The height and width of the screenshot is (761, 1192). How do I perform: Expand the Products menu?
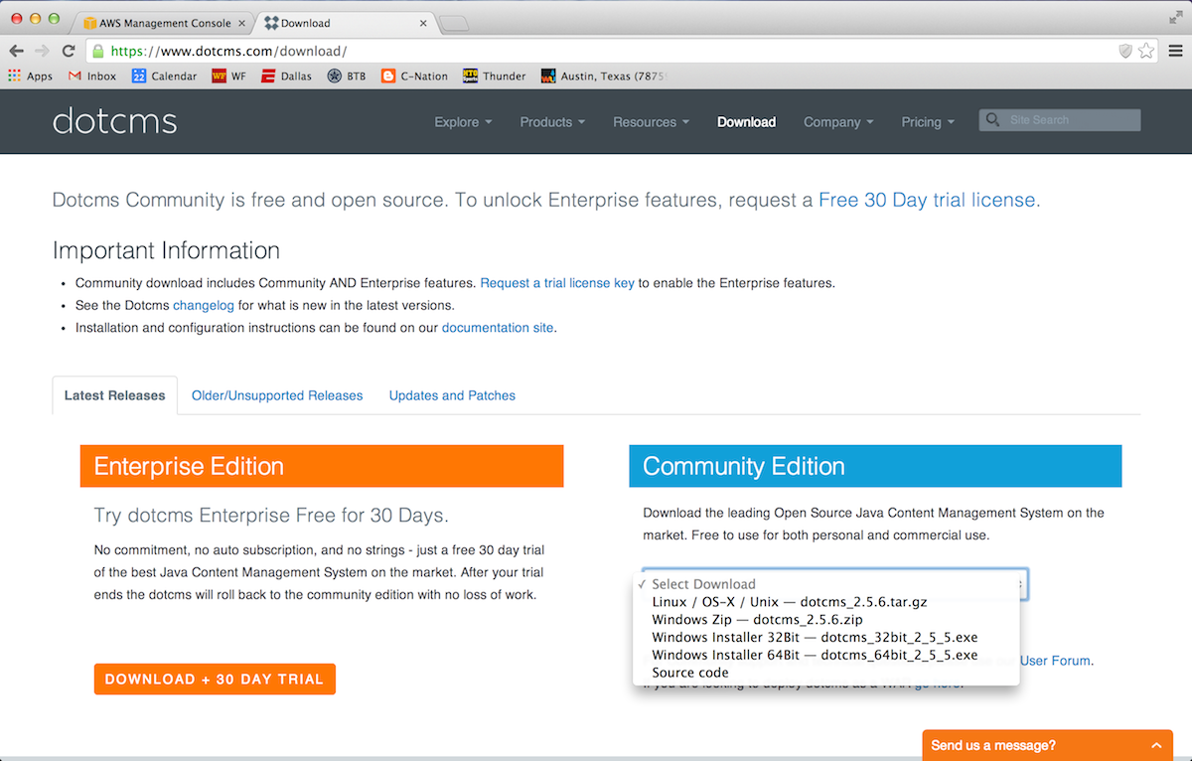pos(552,122)
